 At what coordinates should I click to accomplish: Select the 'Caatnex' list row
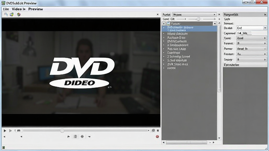189,53
